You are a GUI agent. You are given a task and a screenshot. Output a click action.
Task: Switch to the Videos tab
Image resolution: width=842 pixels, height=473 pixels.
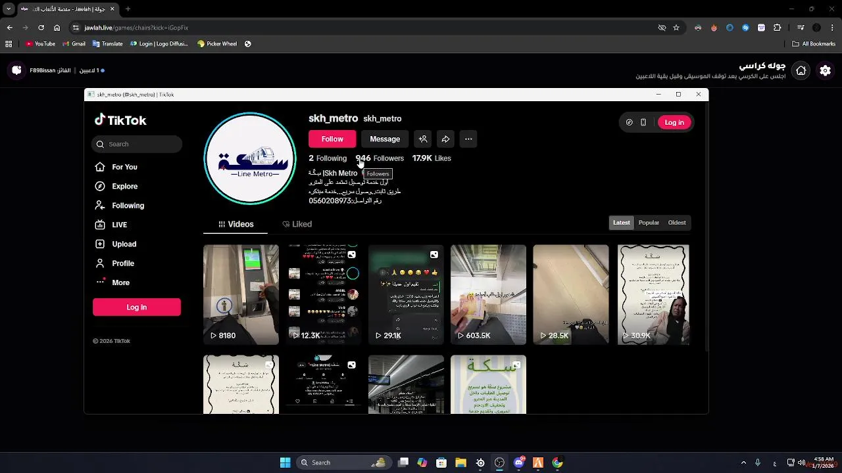pyautogui.click(x=235, y=224)
